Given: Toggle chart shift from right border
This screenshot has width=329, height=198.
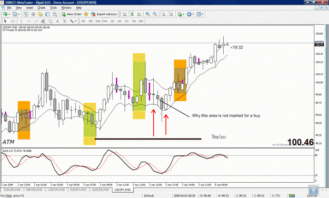Looking at the screenshot, I should click(x=171, y=14).
